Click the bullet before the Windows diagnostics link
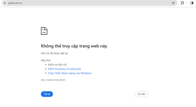The image size is (196, 107). tap(46, 73)
